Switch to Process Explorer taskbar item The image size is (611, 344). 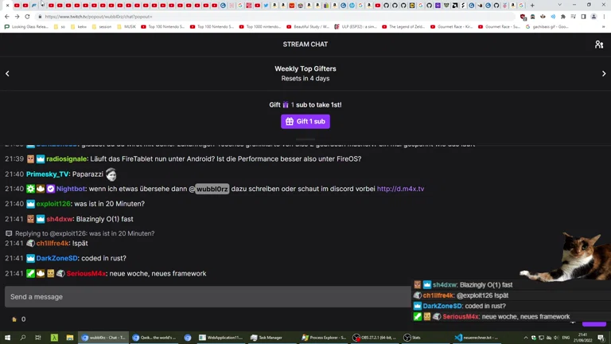[325, 338]
